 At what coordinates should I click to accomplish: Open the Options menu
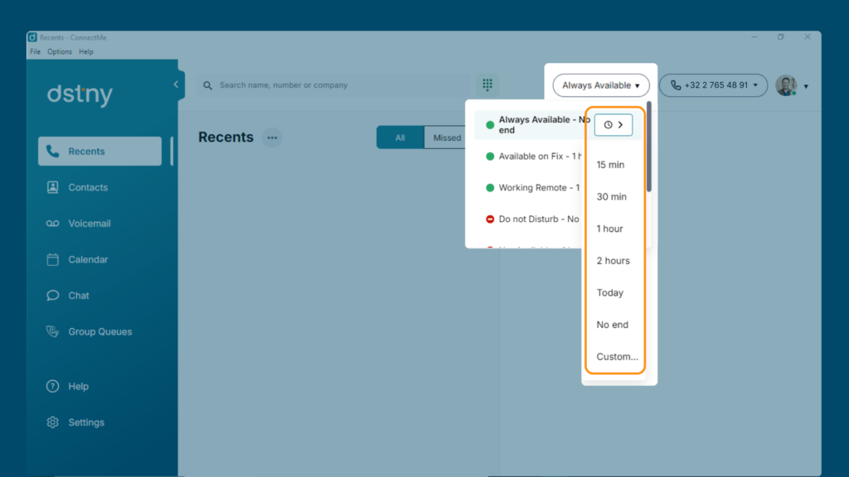pyautogui.click(x=60, y=52)
